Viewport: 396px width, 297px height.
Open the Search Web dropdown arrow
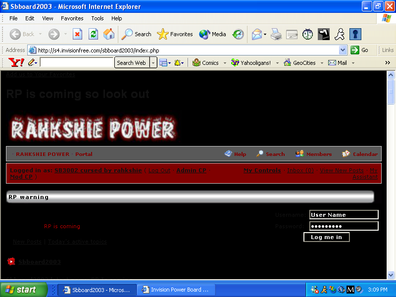(153, 63)
